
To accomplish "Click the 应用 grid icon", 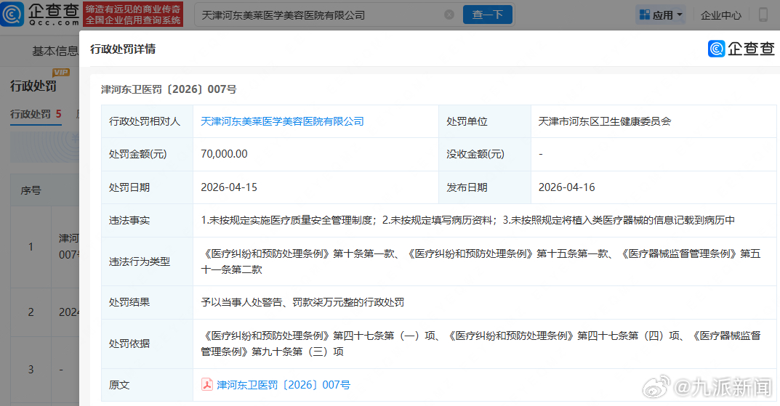I will (643, 15).
